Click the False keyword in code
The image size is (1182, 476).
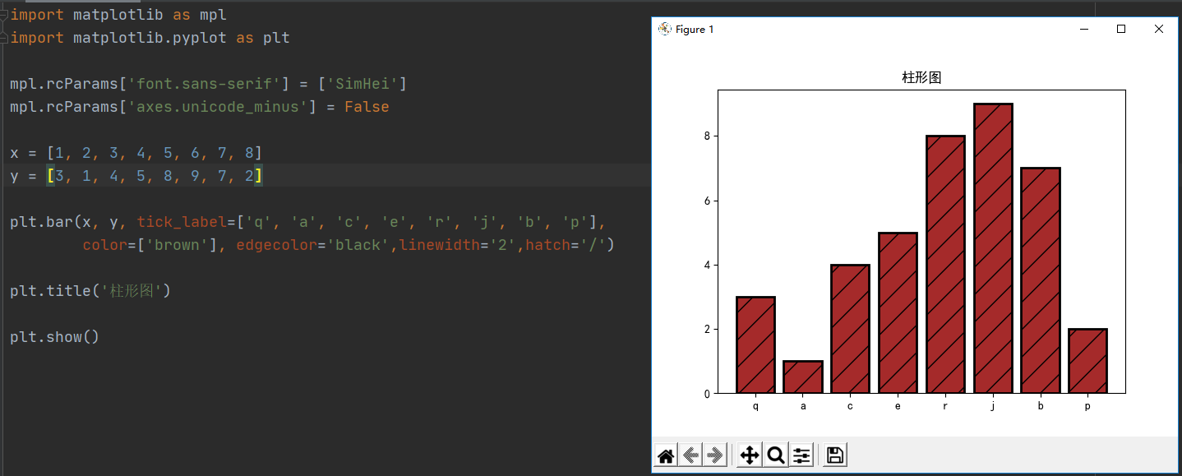tap(367, 107)
